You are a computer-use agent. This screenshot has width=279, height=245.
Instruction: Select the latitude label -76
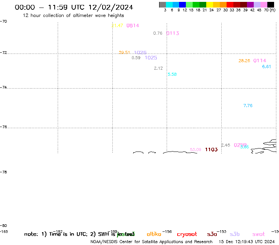click(3, 127)
